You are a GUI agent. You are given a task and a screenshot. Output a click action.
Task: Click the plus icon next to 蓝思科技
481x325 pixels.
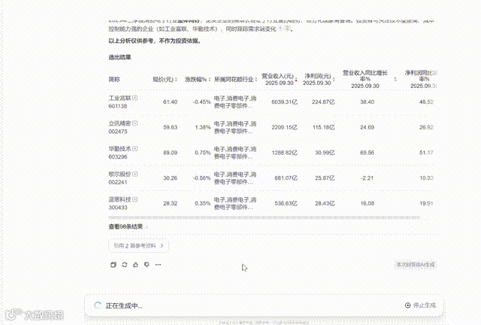[135, 199]
